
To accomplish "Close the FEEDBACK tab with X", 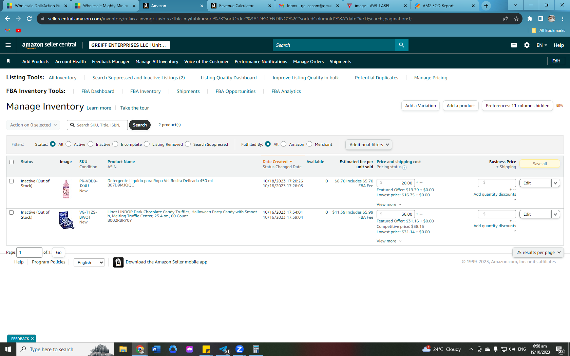I will [32, 339].
